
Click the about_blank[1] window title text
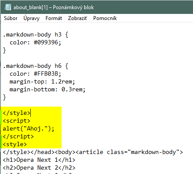53,7
